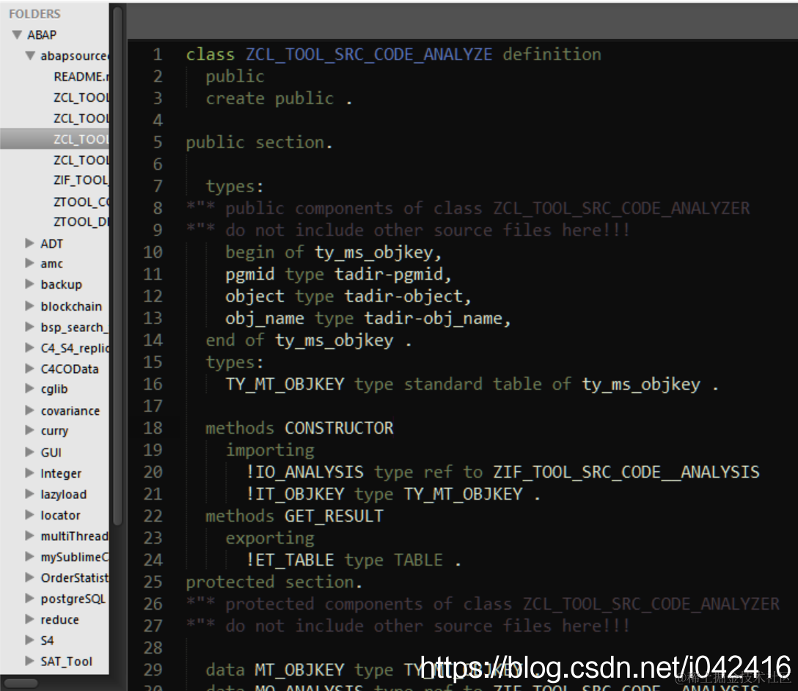Click 'public section.' on line 5
The image size is (798, 691).
[259, 142]
